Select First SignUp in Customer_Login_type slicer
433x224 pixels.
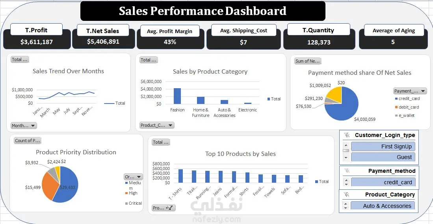click(383, 146)
